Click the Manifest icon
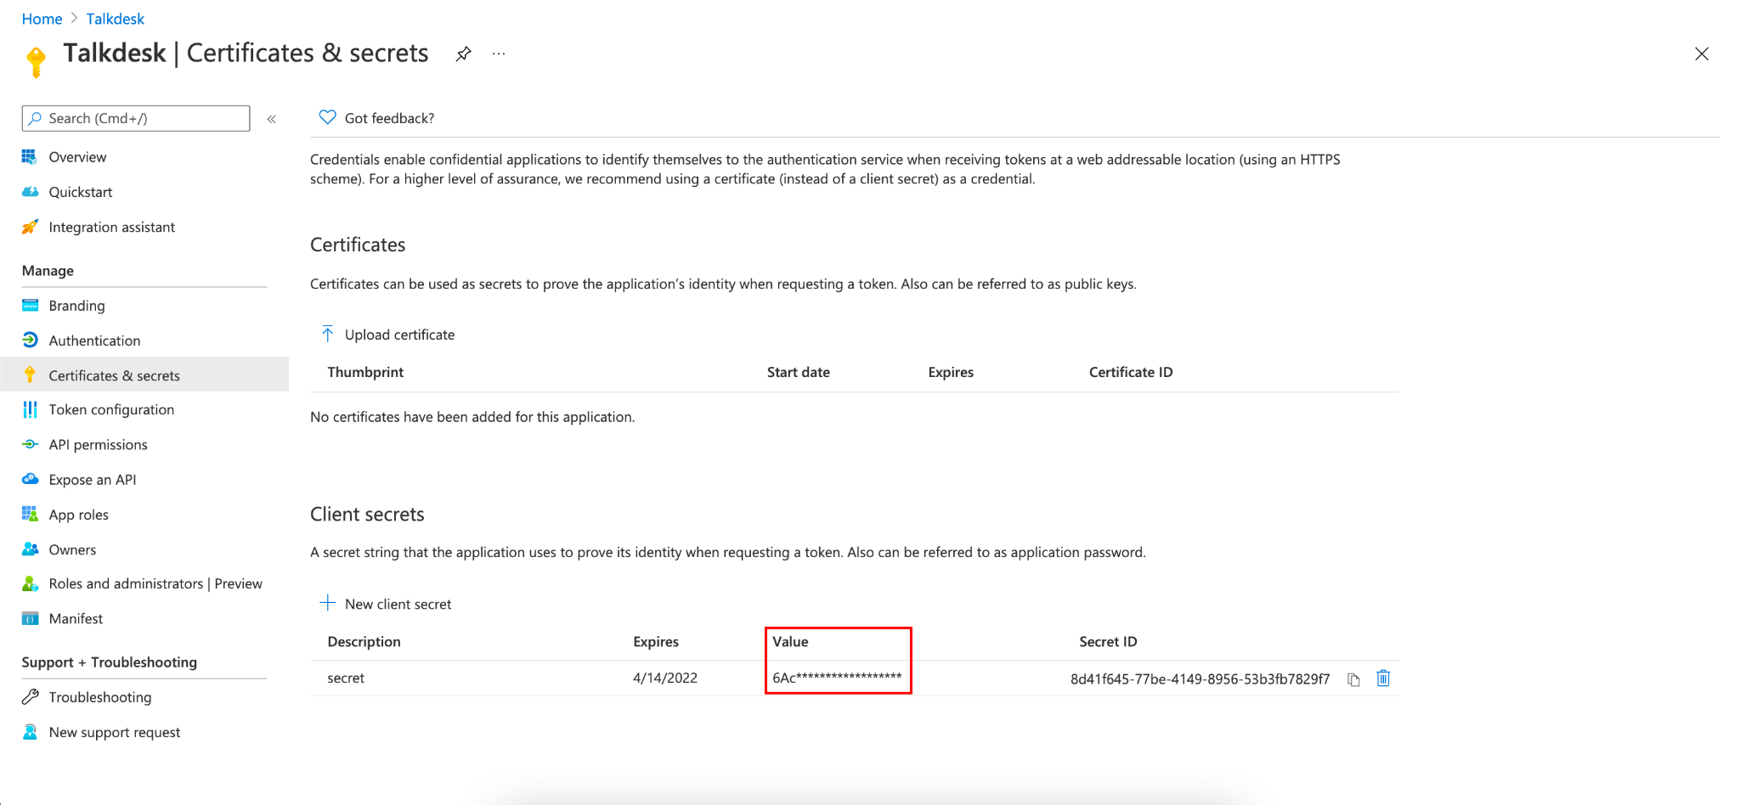Viewport: 1740px width, 805px height. click(x=30, y=619)
